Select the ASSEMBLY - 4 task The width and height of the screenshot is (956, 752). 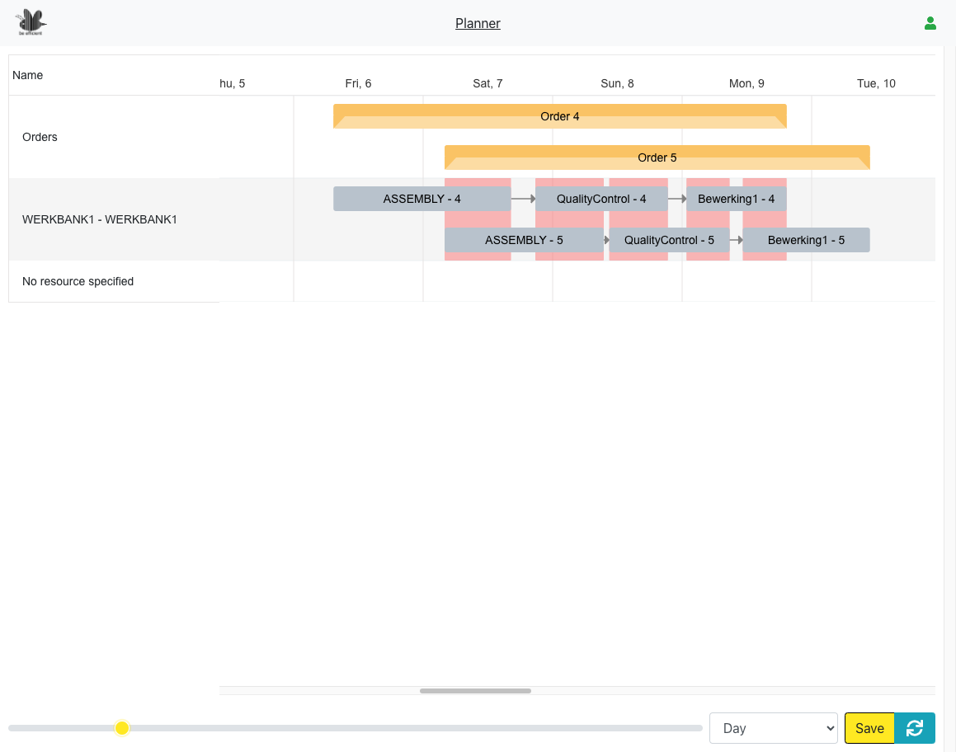[x=421, y=199]
